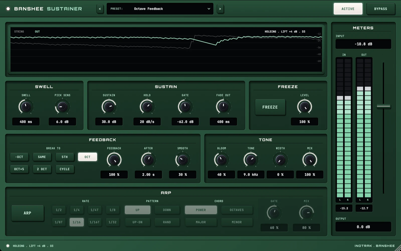Set arp rate to 1/16T

[94, 222]
